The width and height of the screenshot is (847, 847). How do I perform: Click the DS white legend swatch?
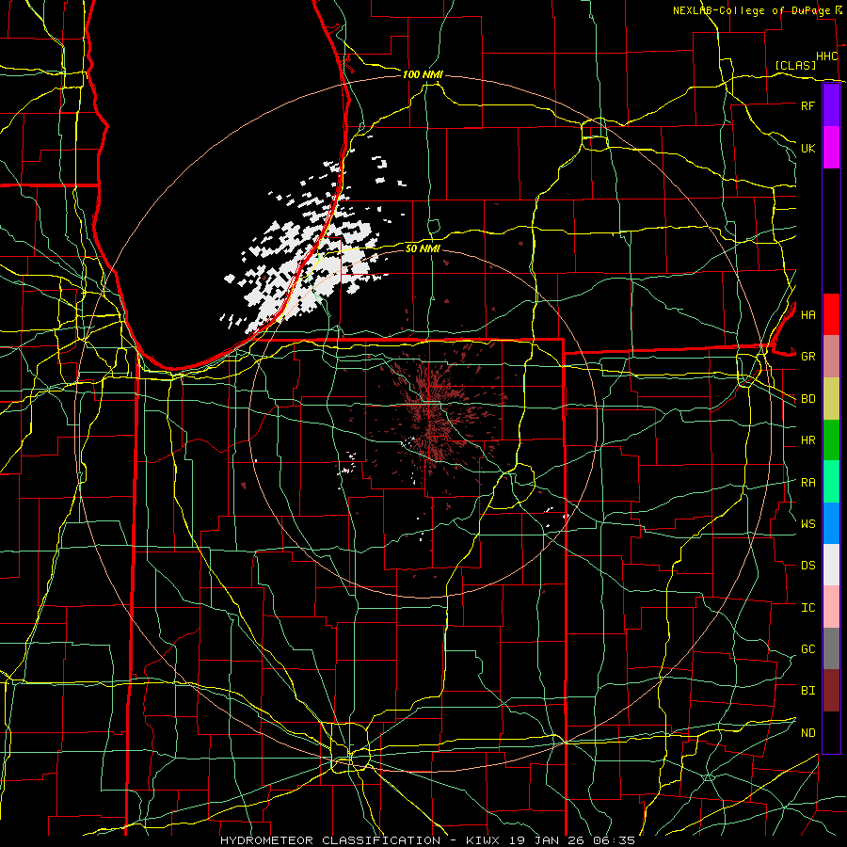[831, 565]
